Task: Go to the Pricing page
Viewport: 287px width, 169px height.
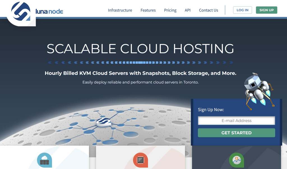Action: [170, 10]
